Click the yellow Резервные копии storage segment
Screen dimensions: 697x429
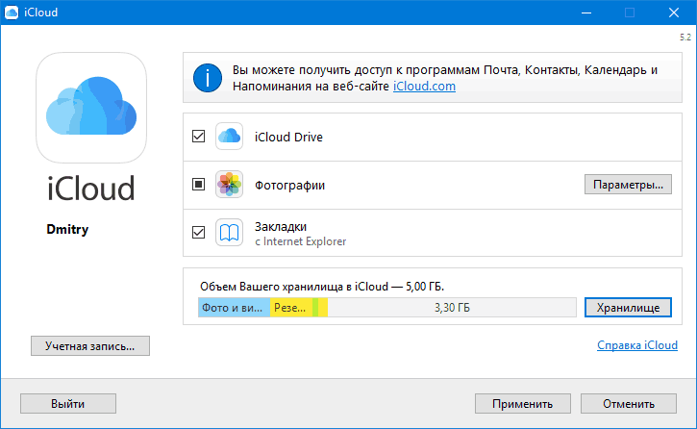pos(290,308)
